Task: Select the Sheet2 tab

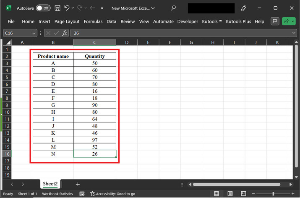Action: [50, 184]
